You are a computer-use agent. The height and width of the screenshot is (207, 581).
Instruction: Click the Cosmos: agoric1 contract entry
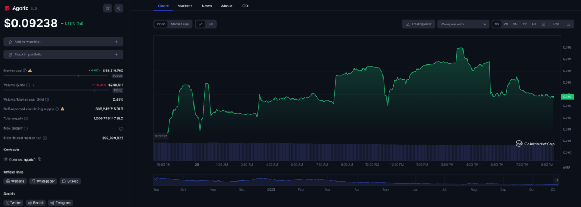pos(22,159)
